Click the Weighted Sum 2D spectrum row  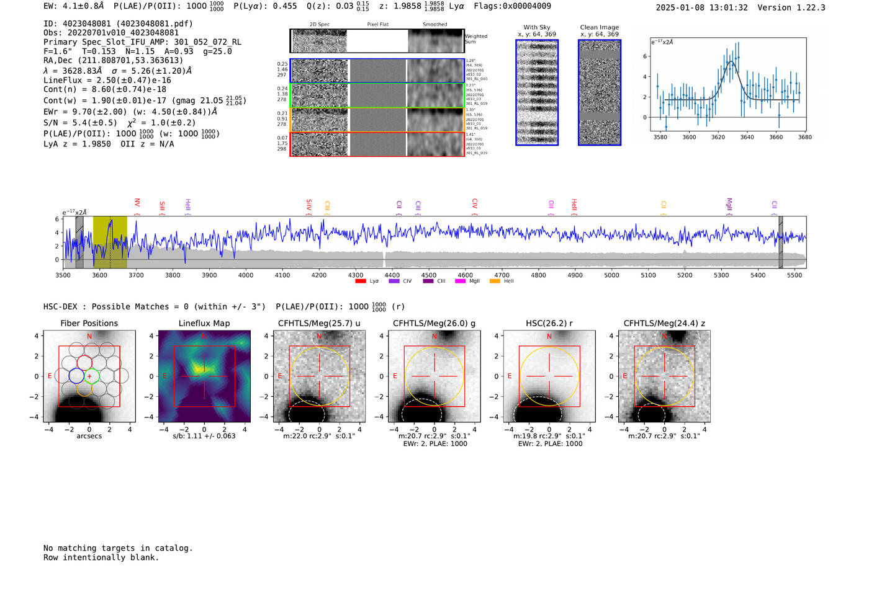[x=377, y=41]
